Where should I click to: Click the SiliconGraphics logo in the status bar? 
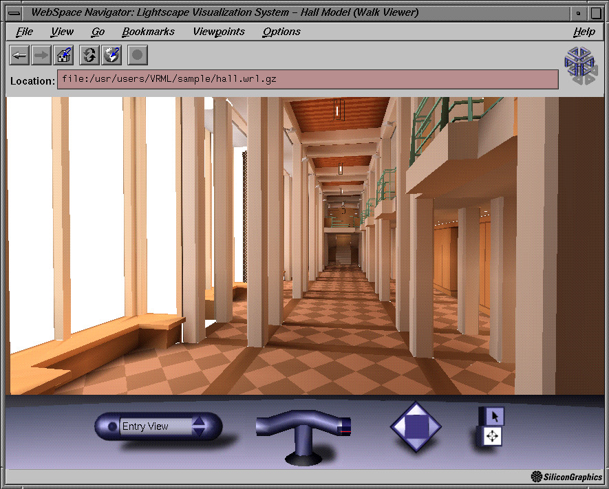566,477
